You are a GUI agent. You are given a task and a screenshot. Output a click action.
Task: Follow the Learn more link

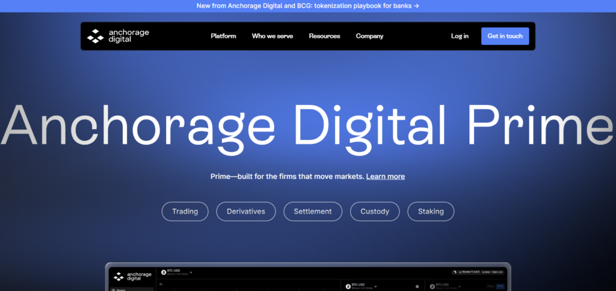tap(386, 176)
